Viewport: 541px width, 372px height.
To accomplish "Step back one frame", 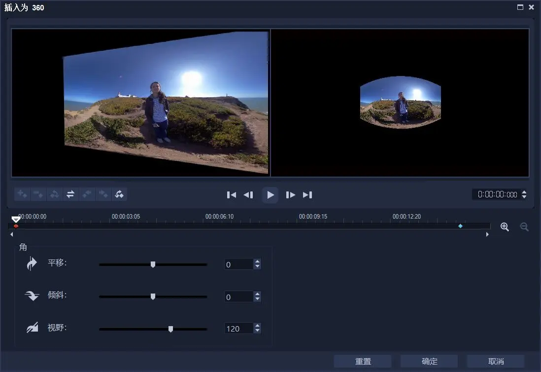I will tap(248, 195).
